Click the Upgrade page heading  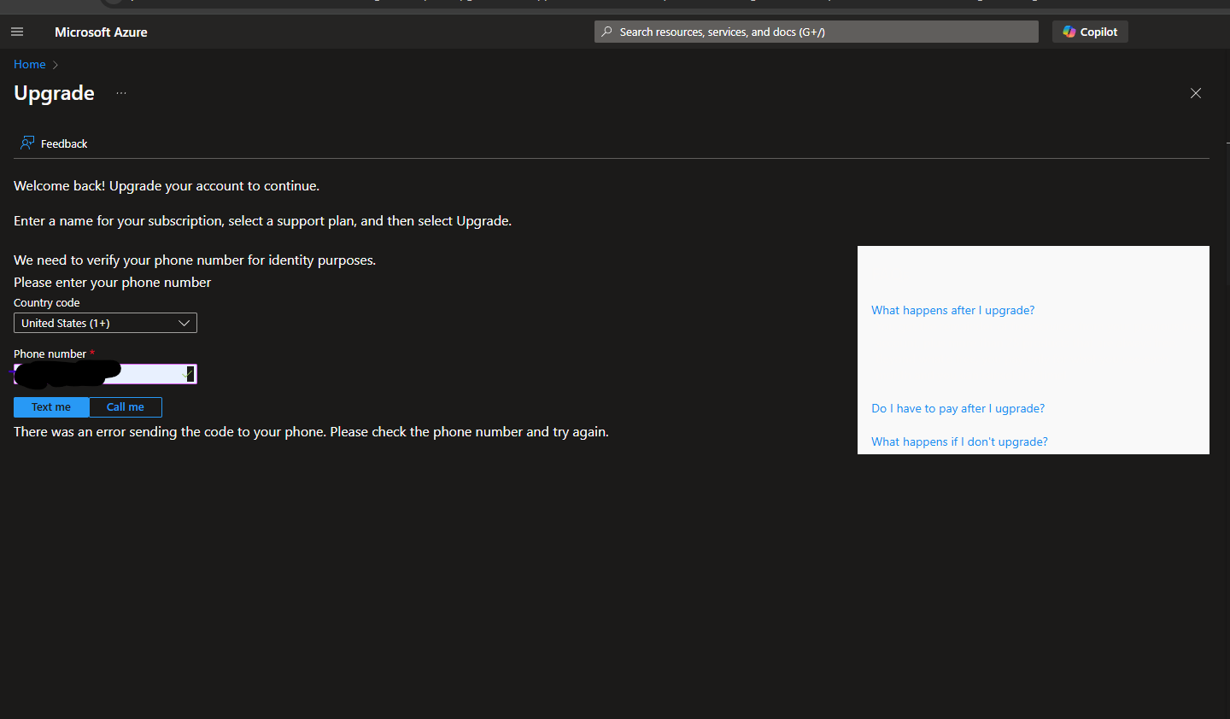tap(54, 93)
